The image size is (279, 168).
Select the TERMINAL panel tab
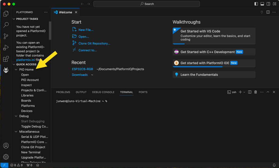pyautogui.click(x=126, y=92)
